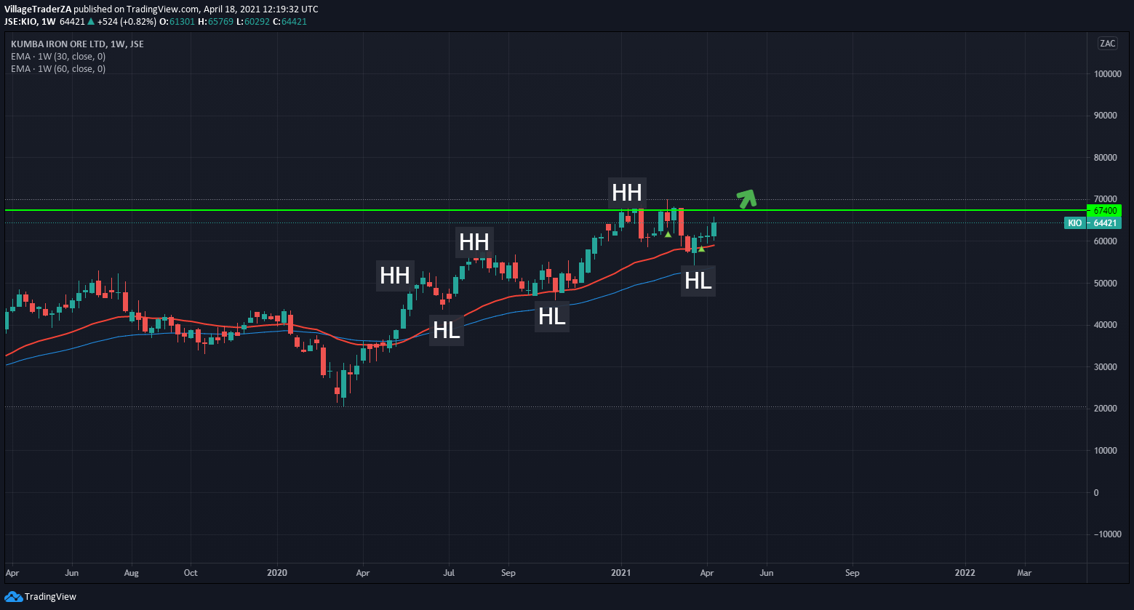The height and width of the screenshot is (610, 1134).
Task: Click the KIO 64421 current price tag
Action: coord(1093,223)
